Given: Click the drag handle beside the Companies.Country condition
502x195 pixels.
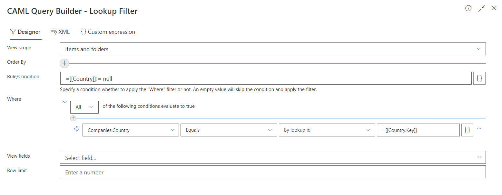Looking at the screenshot, I should coord(76,129).
